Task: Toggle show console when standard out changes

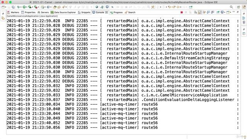Action: click(208, 12)
